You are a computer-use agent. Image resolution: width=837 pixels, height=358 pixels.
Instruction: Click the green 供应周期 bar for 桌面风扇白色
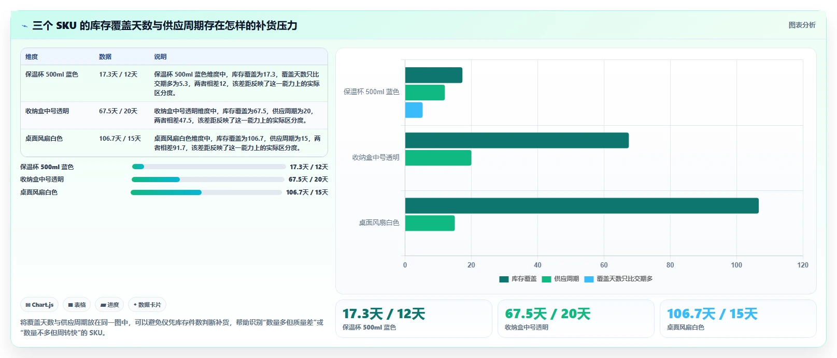pyautogui.click(x=430, y=223)
